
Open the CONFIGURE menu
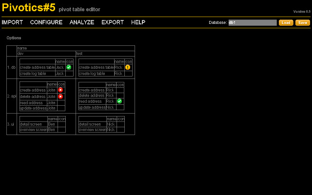click(x=46, y=22)
